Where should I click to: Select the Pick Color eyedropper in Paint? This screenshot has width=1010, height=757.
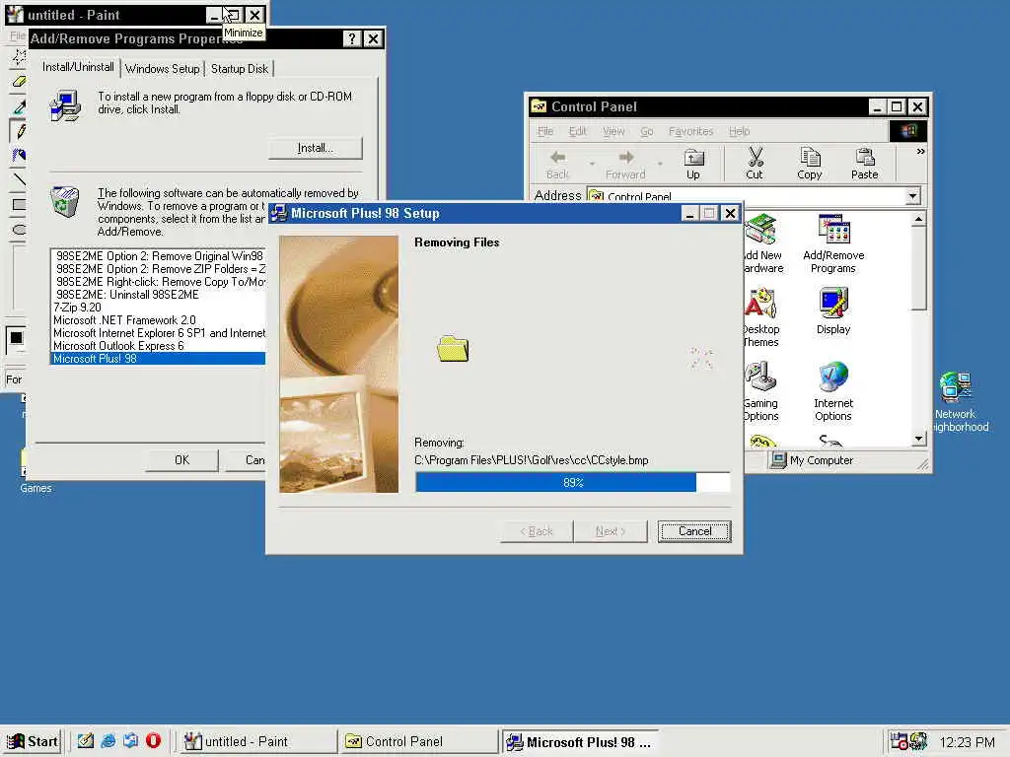click(x=20, y=106)
